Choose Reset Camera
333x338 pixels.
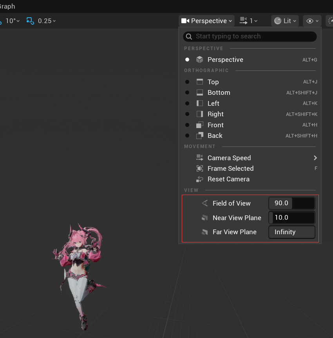pos(250,179)
